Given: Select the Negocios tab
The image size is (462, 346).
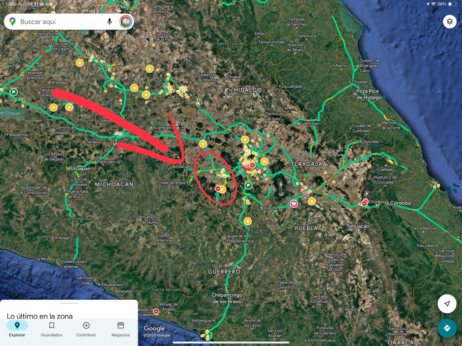Looking at the screenshot, I should 121,329.
